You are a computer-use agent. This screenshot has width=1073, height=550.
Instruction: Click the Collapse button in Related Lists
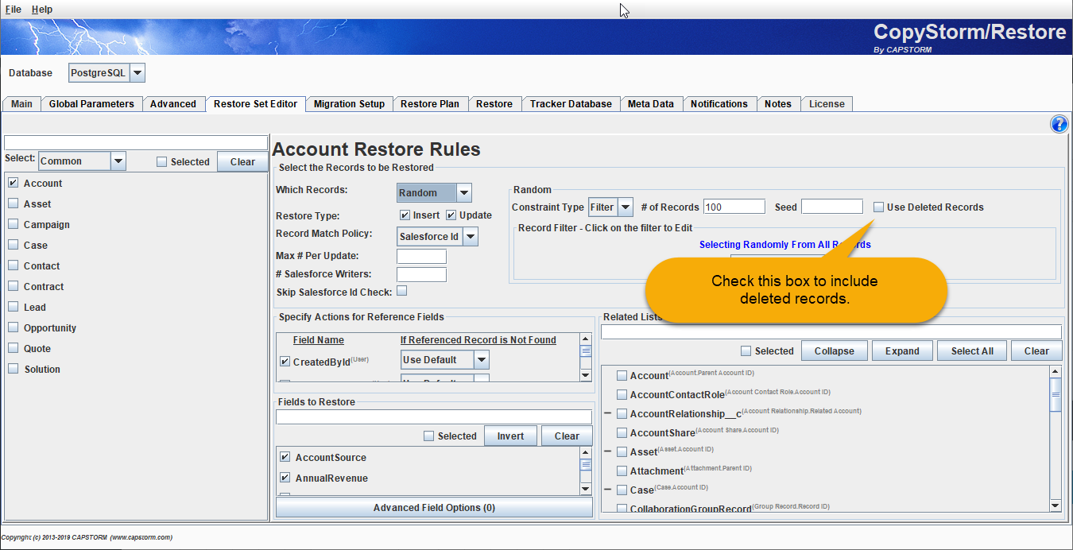834,351
